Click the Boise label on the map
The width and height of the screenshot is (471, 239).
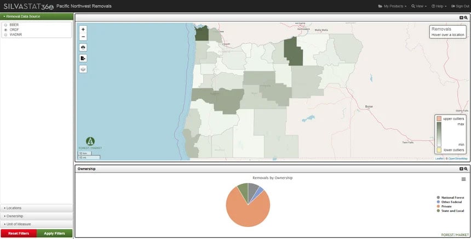pos(369,106)
